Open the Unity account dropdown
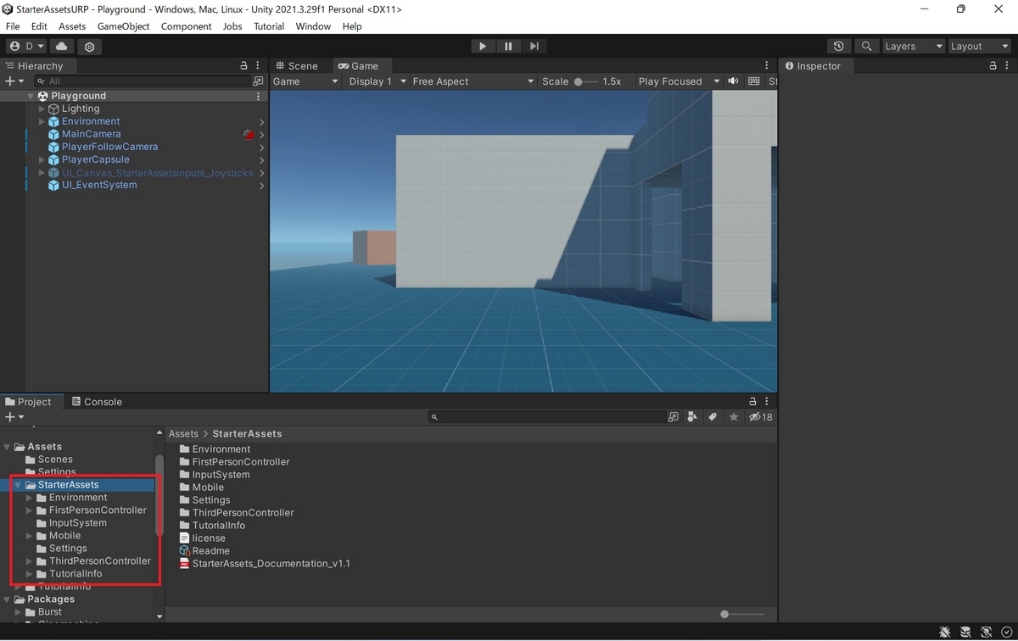The width and height of the screenshot is (1018, 641). coord(26,47)
